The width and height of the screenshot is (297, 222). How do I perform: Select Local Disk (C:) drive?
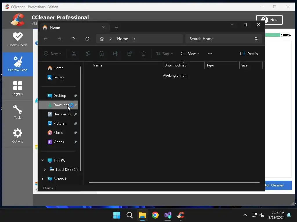click(x=64, y=170)
